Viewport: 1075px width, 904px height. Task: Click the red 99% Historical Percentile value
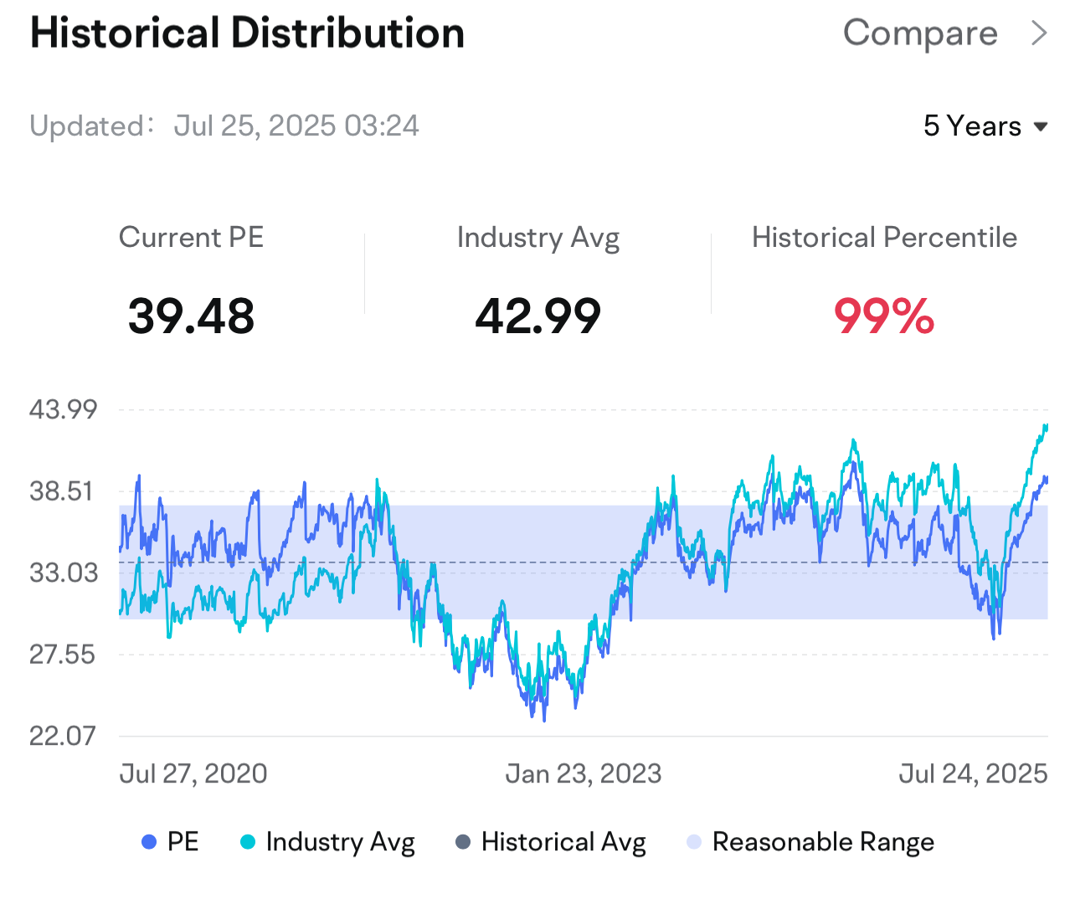[x=884, y=316]
